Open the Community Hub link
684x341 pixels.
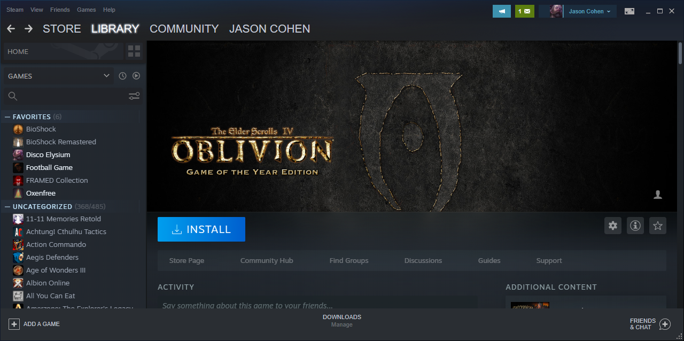pos(267,261)
